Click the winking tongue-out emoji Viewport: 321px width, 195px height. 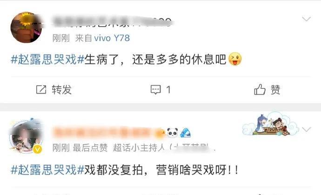click(x=235, y=59)
